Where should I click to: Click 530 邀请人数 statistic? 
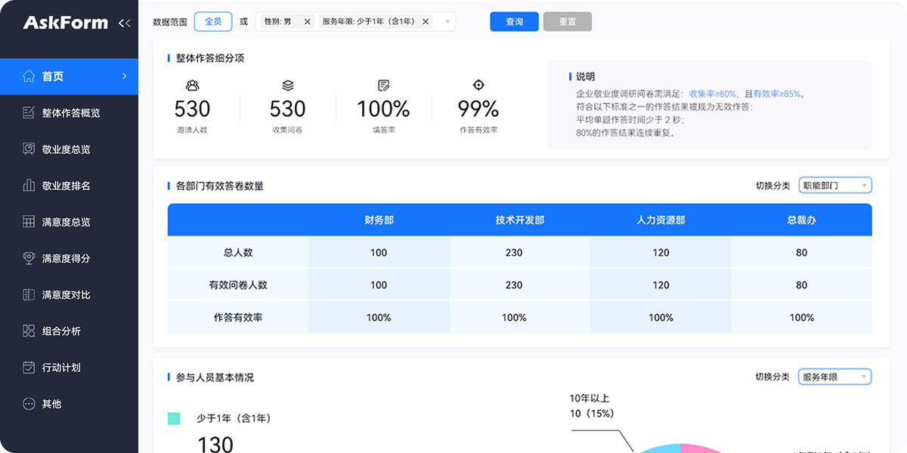[x=192, y=109]
